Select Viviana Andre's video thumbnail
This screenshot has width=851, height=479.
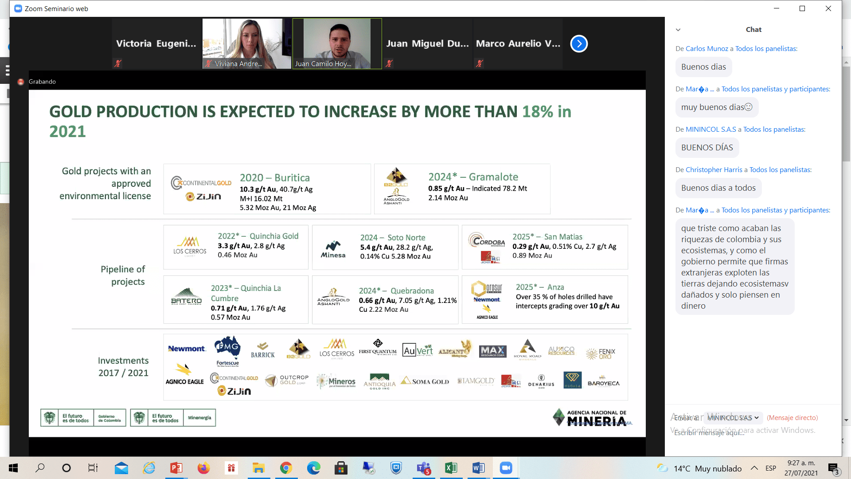(x=247, y=43)
